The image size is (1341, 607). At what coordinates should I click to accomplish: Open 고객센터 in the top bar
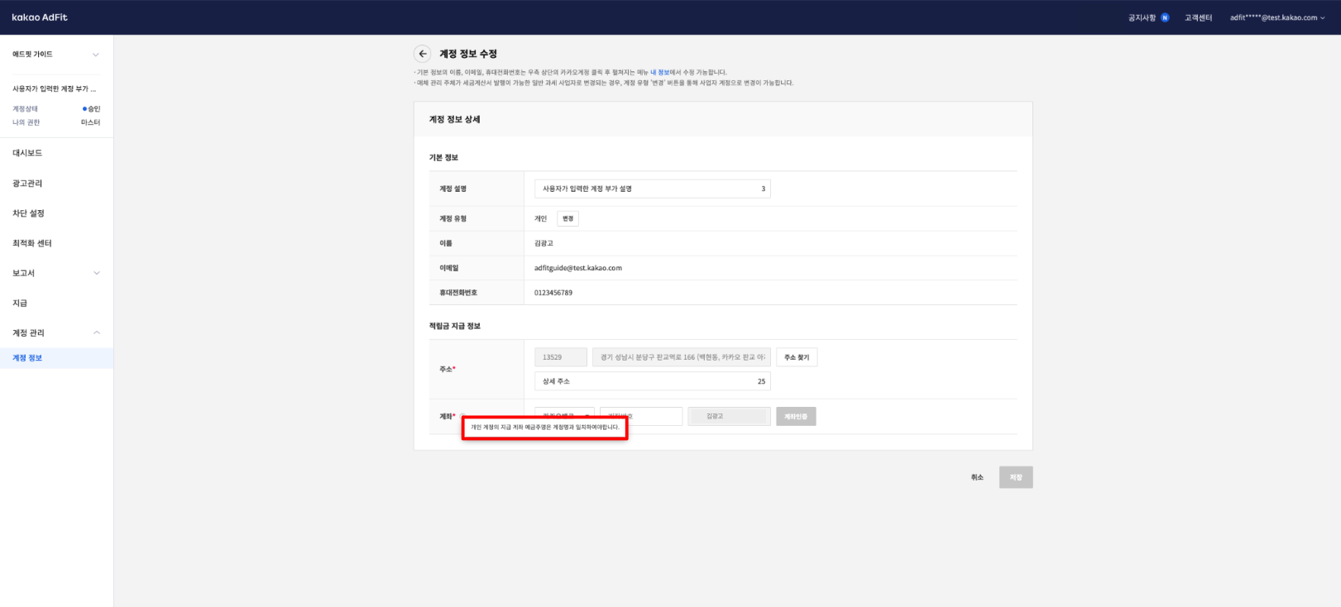click(x=1198, y=17)
